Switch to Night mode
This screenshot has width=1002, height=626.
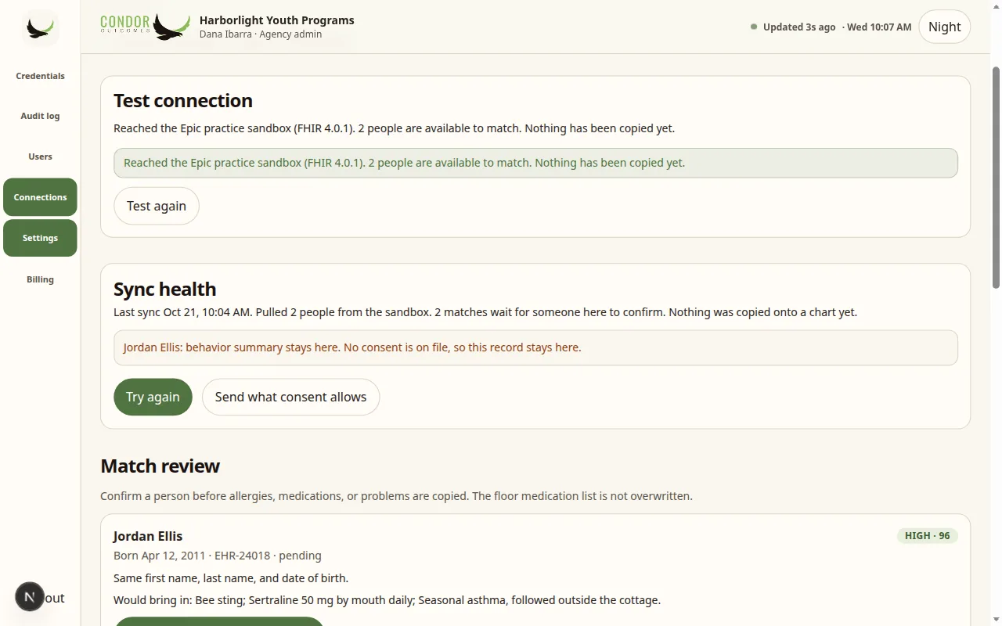pos(944,27)
